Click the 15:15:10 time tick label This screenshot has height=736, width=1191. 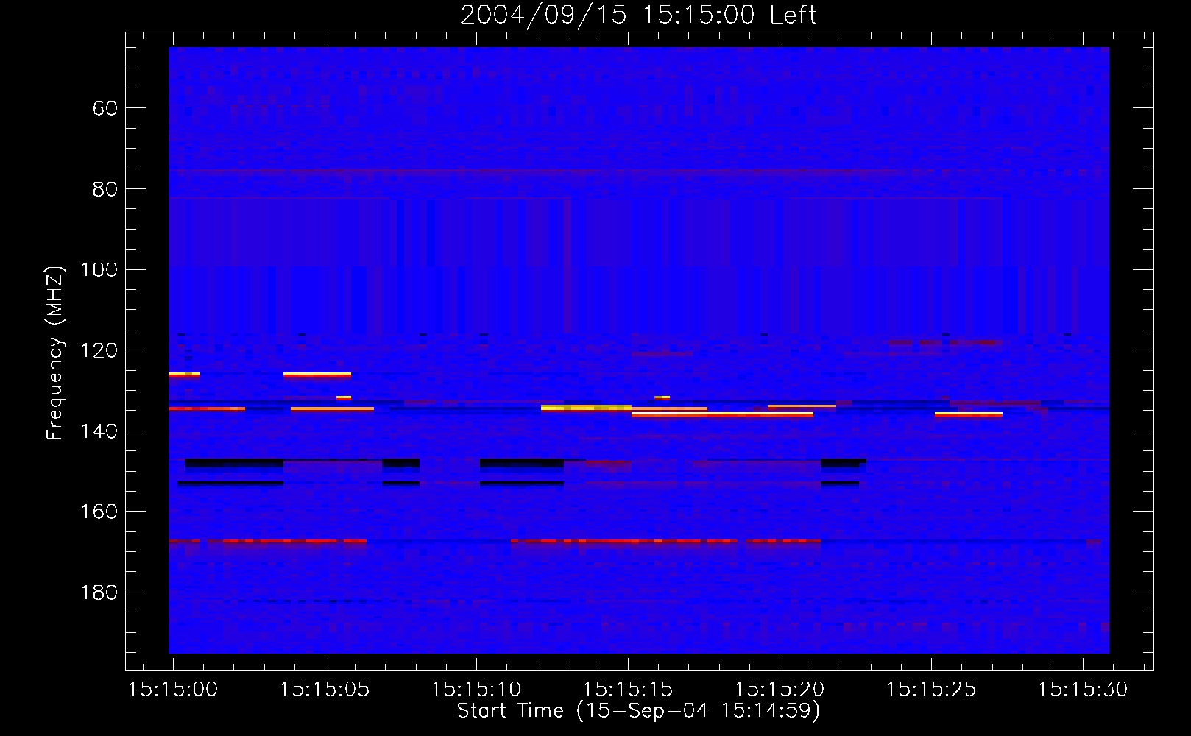click(476, 690)
